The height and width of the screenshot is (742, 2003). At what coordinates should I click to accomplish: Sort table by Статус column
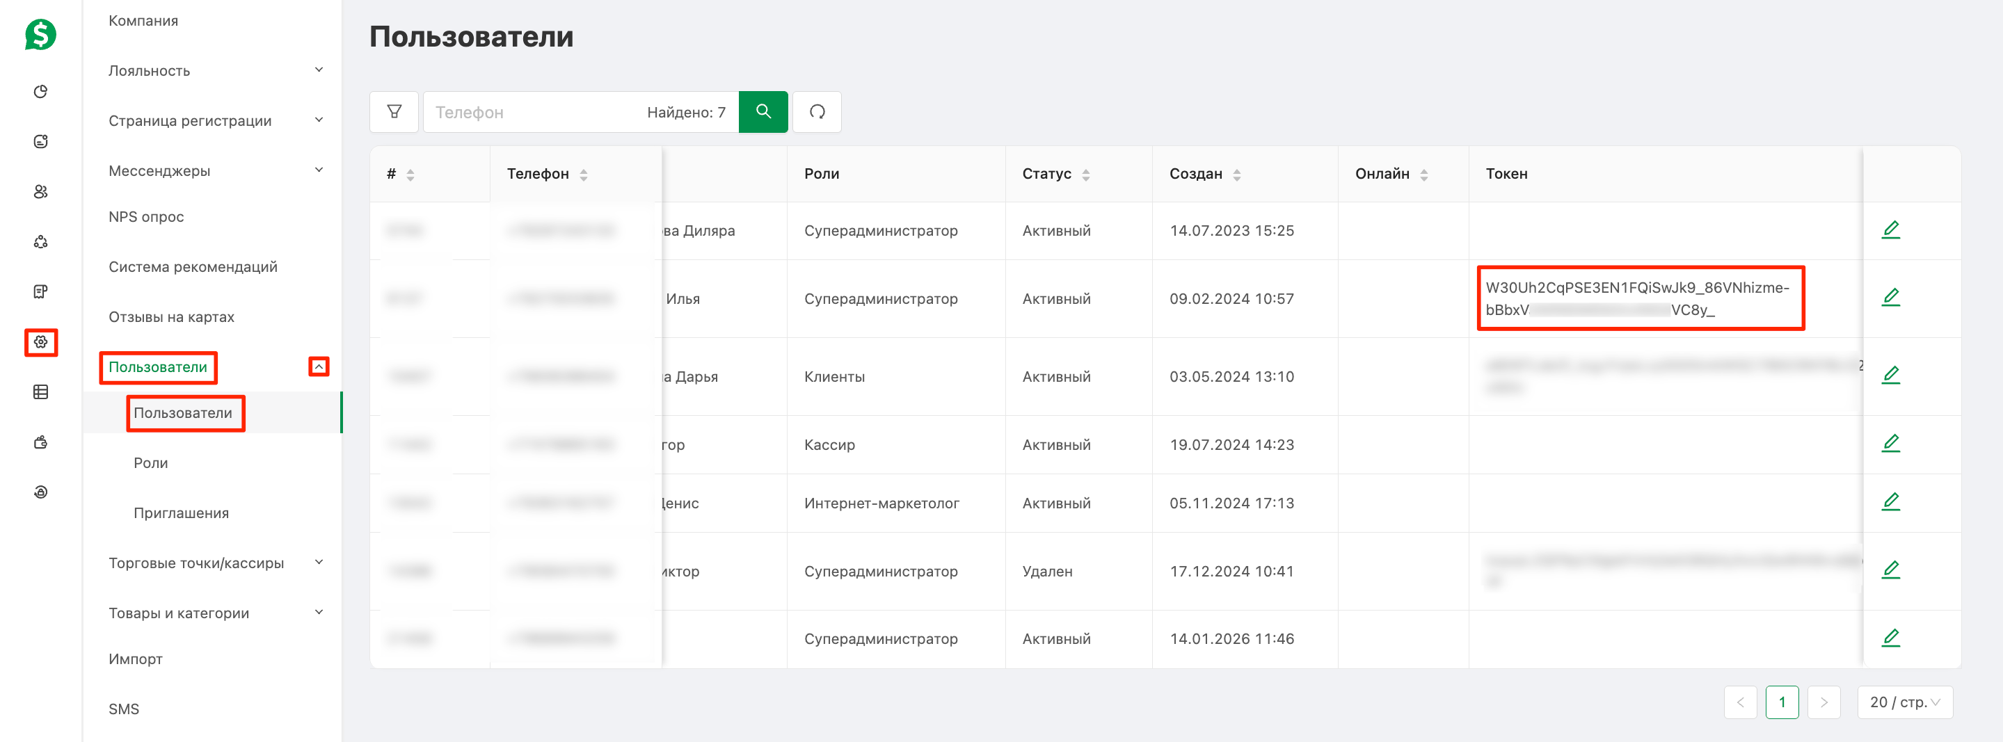pyautogui.click(x=1085, y=175)
